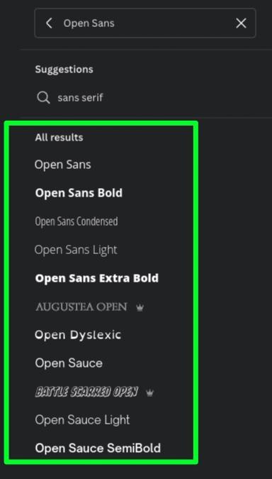Screen dimensions: 272x479
Task: Click the Open Sans search text field
Action: (145, 23)
